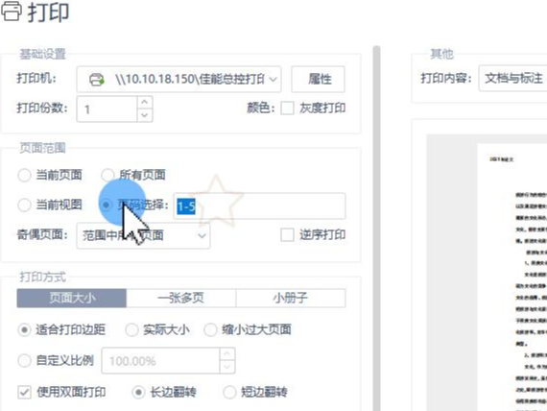
Task: Select 短边翻转 short-edge flip option
Action: click(229, 392)
